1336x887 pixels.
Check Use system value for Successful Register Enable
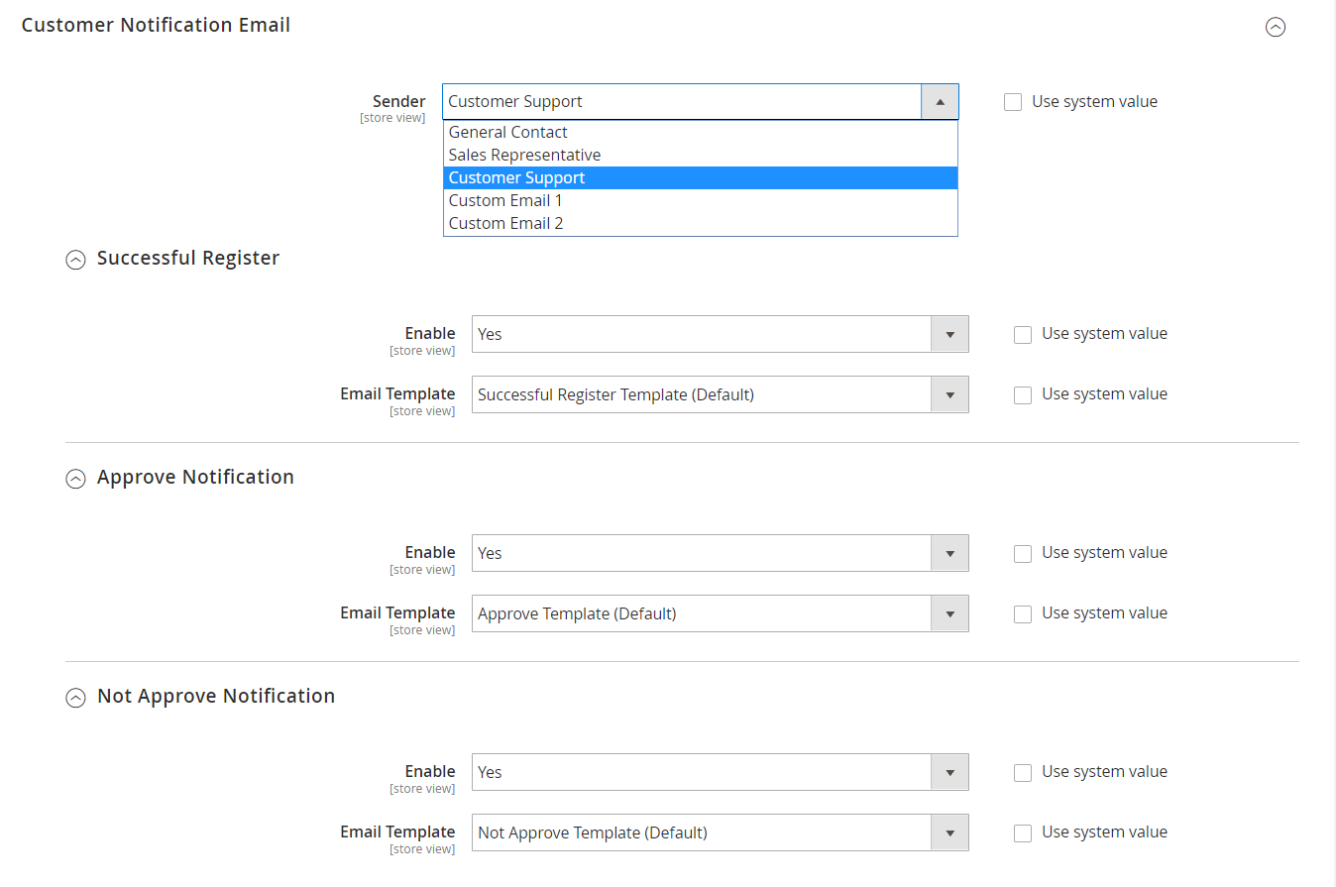point(1023,335)
